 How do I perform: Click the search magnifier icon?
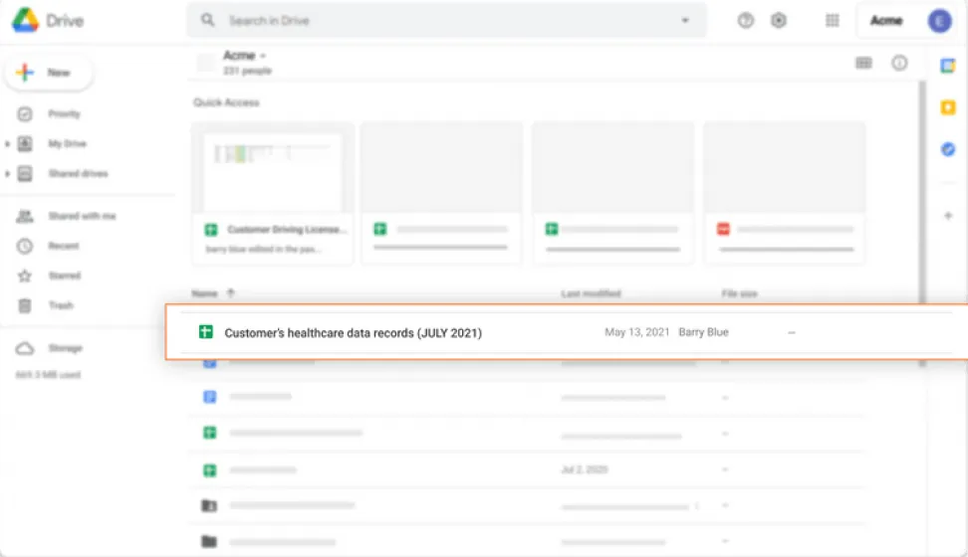(208, 20)
